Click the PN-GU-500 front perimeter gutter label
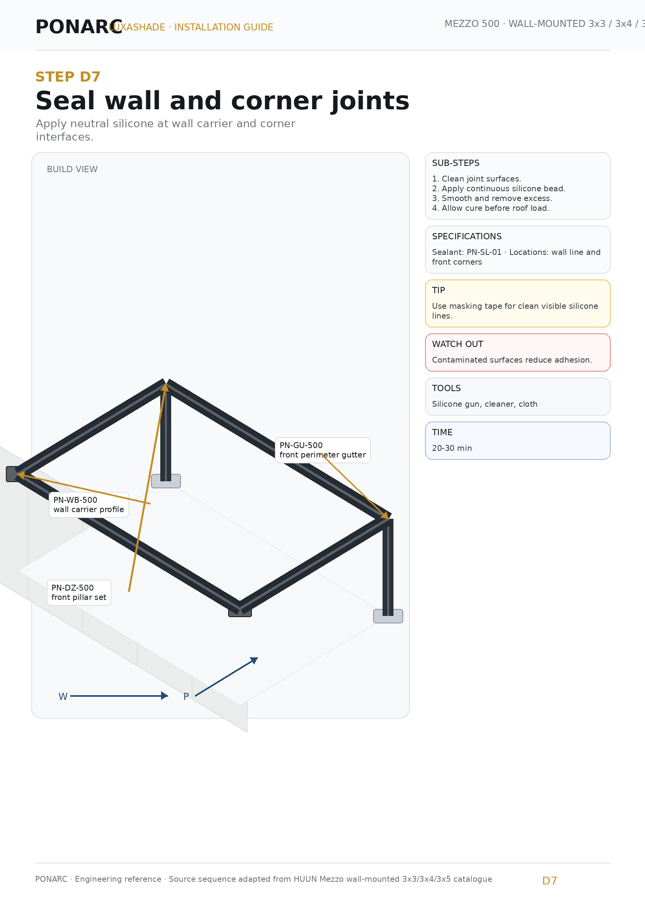This screenshot has width=645, height=913. (322, 450)
